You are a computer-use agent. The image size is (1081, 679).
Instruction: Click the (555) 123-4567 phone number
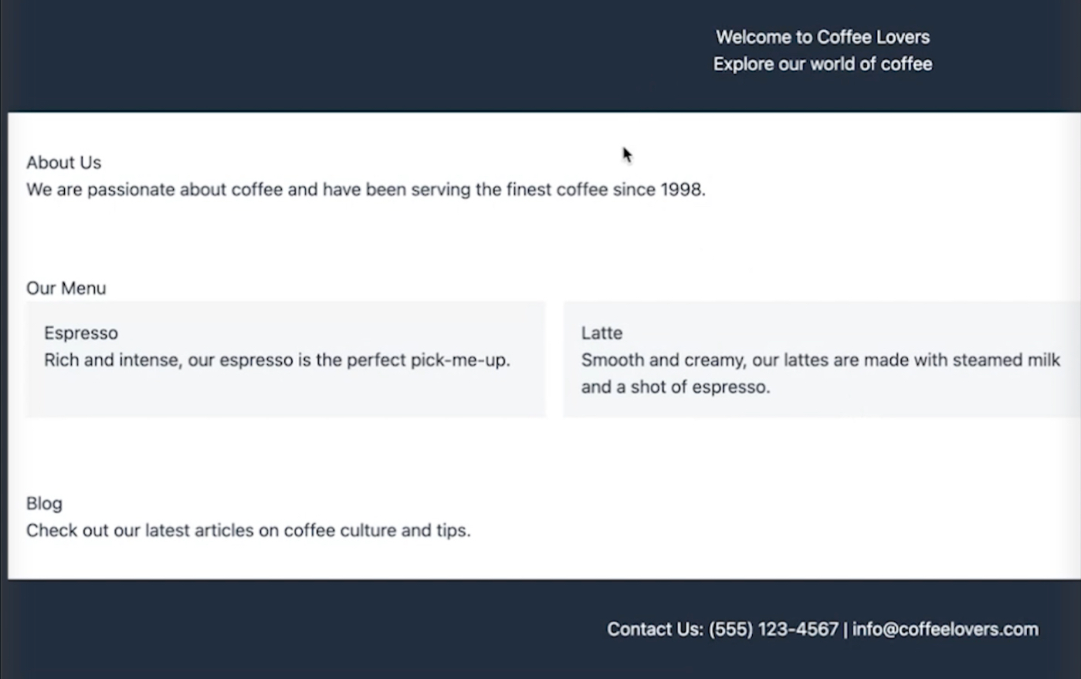pyautogui.click(x=774, y=630)
